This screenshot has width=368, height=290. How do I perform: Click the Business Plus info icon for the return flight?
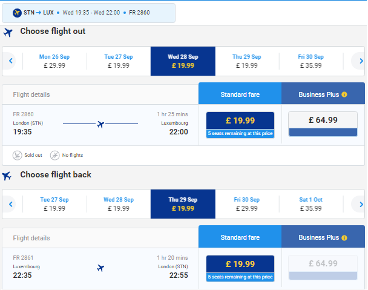pyautogui.click(x=344, y=238)
